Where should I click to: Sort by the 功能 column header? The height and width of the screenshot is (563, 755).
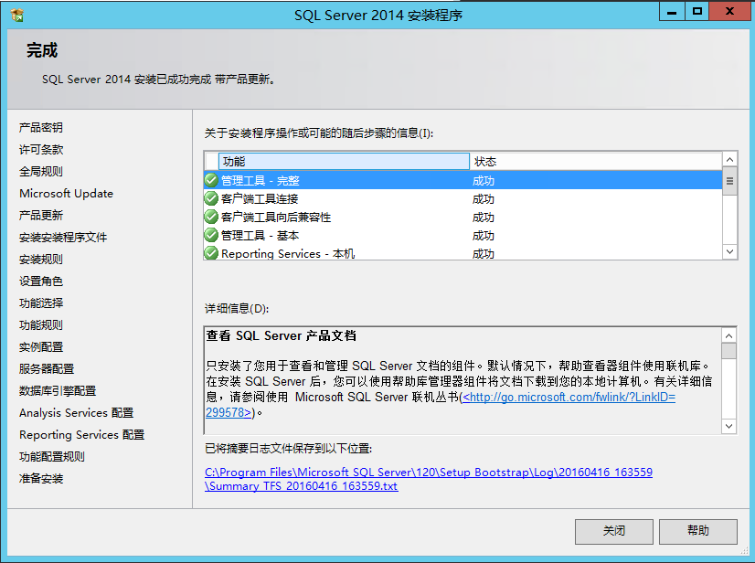tap(344, 162)
